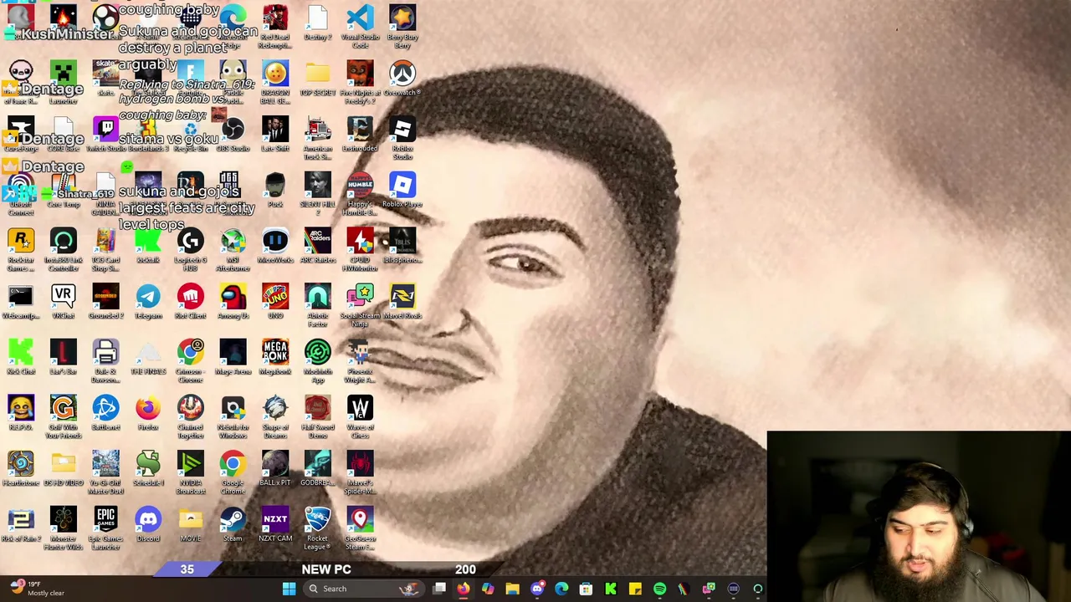This screenshot has width=1071, height=602.
Task: Launch the Telegram desktop shortcut
Action: 148,303
